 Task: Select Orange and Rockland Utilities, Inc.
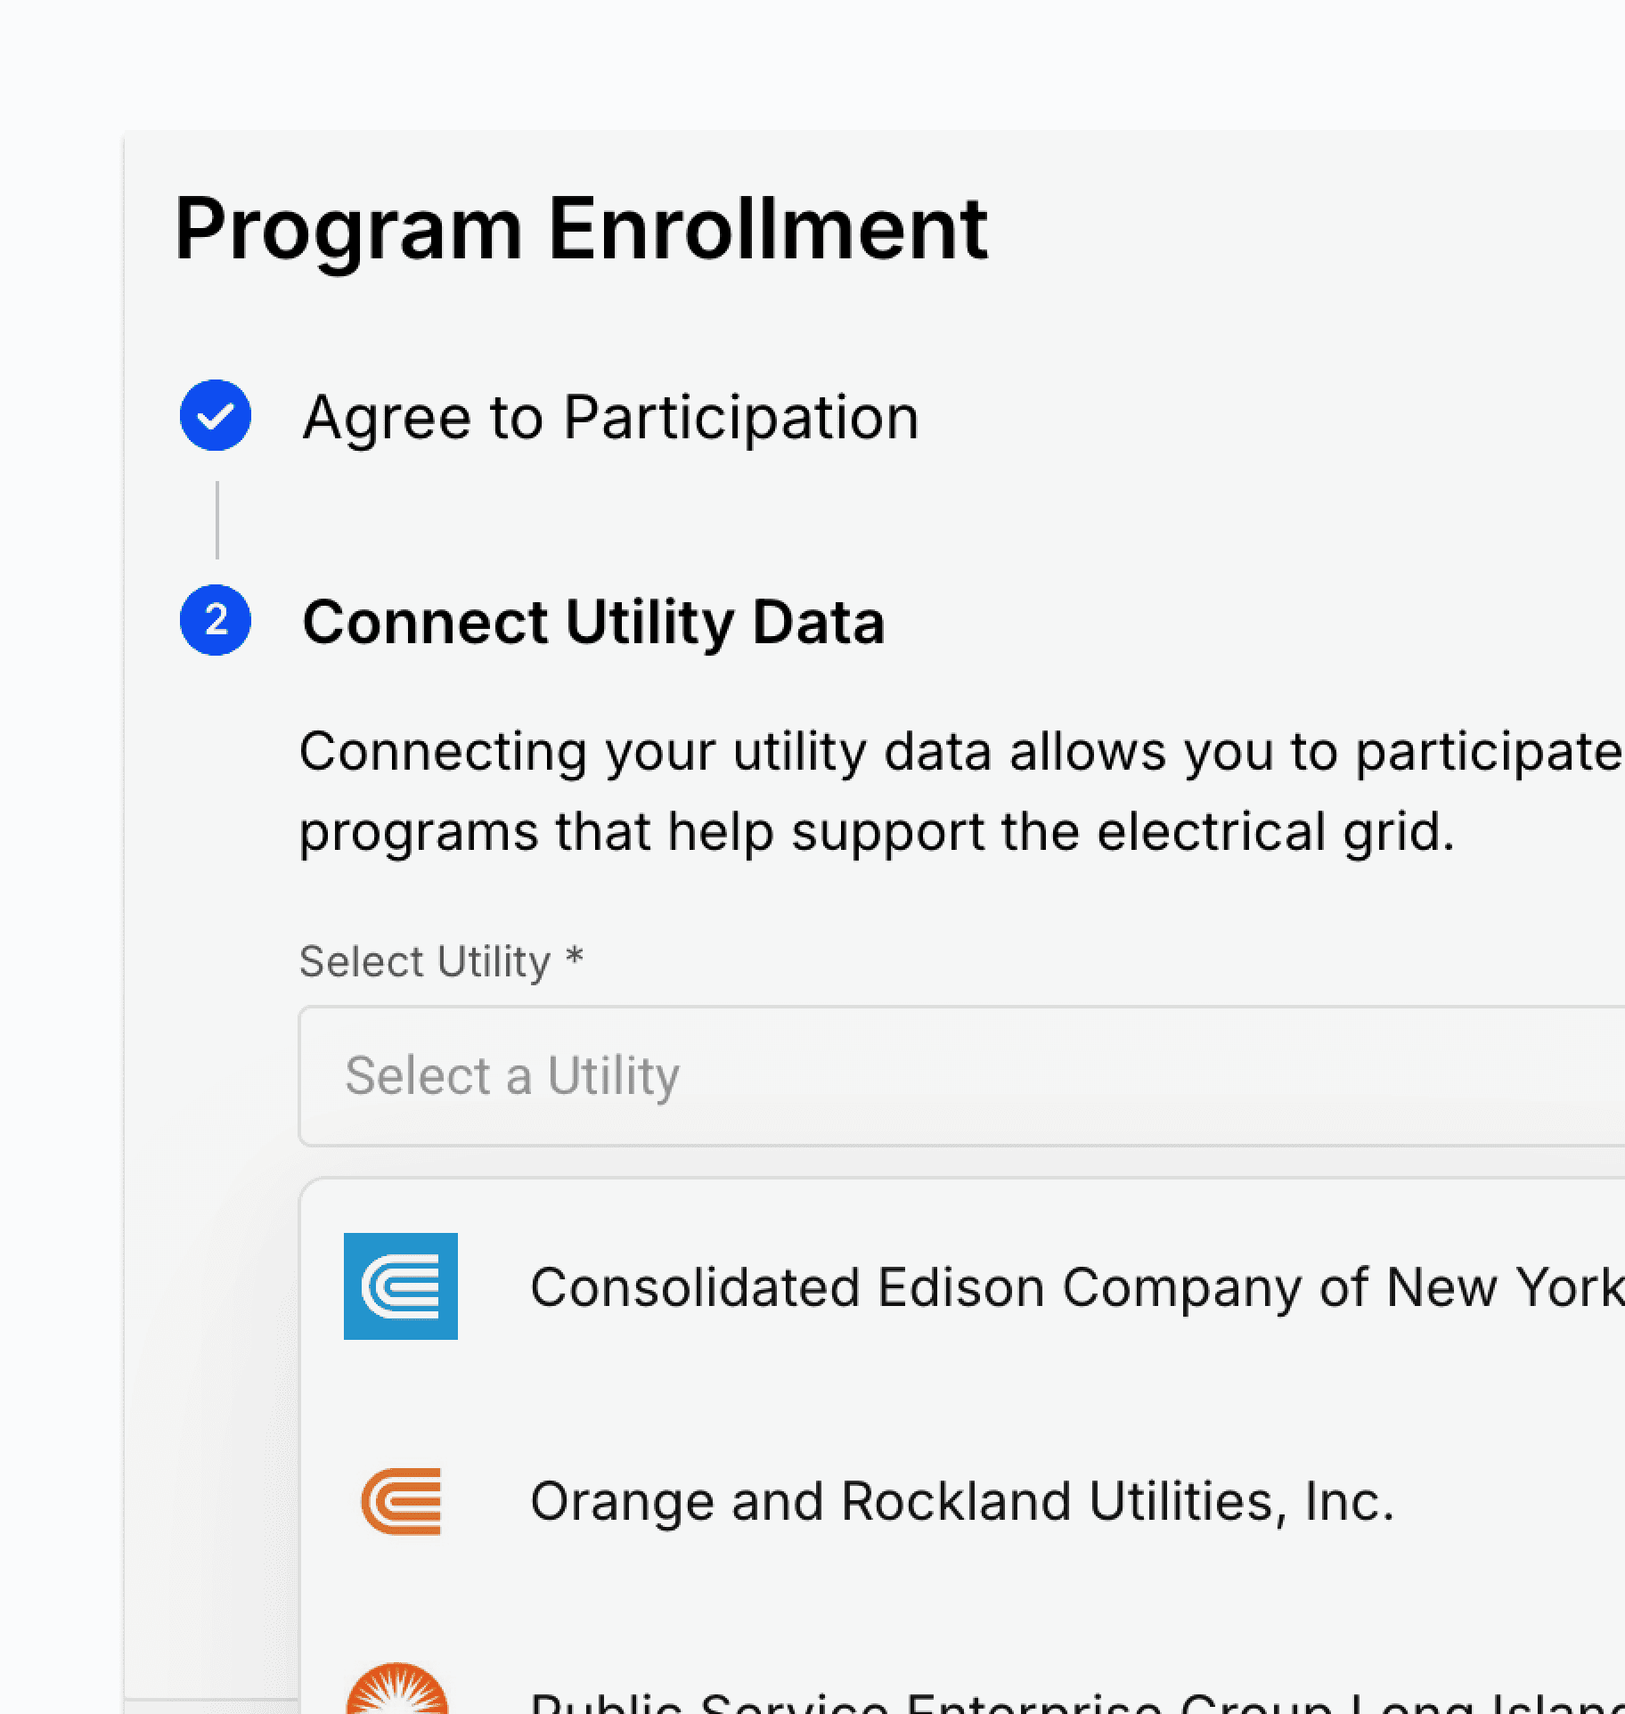(x=962, y=1502)
